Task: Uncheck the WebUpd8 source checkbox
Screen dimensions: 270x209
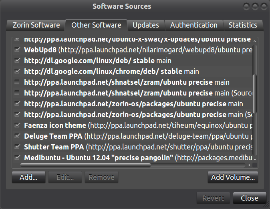Action: 17,50
